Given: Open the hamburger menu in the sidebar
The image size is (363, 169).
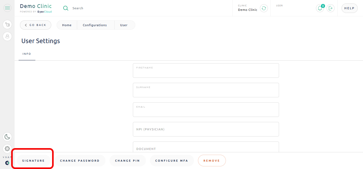Looking at the screenshot, I should point(7,8).
